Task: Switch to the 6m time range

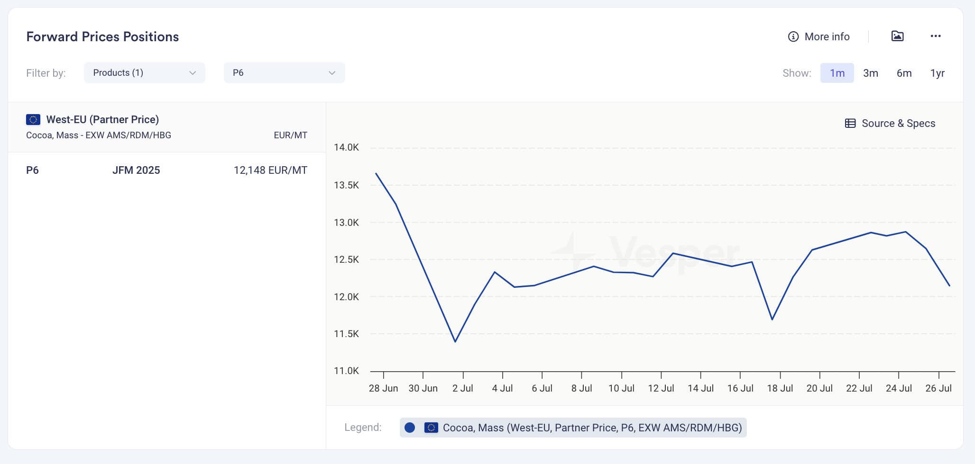Action: 904,73
